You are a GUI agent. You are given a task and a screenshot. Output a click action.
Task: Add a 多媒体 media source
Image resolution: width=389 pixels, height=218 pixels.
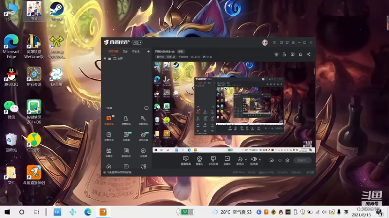(227, 161)
